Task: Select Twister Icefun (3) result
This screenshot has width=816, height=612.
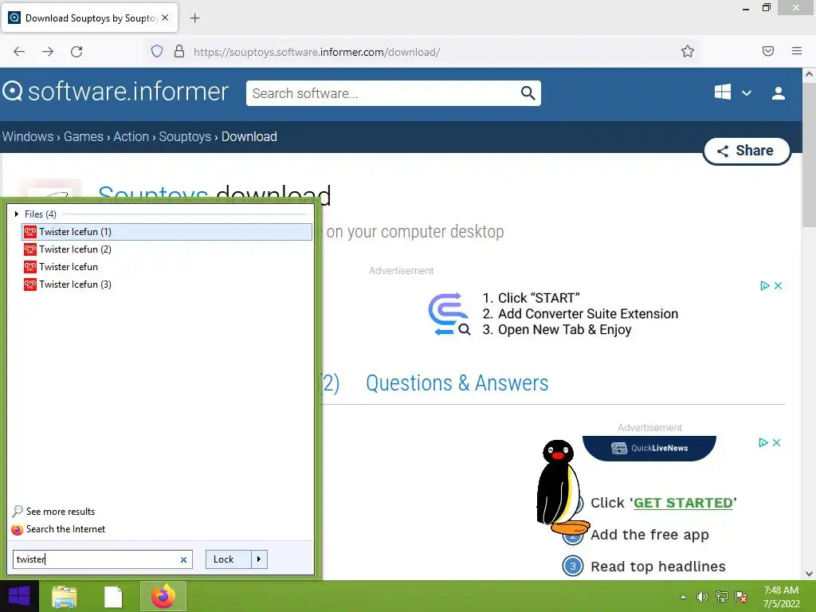Action: pos(167,284)
